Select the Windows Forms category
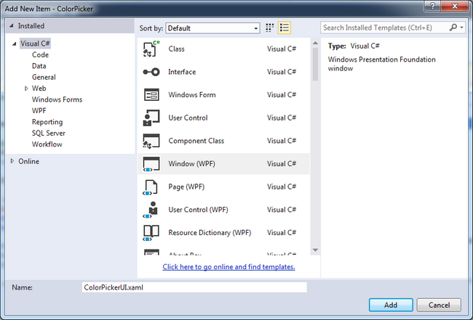Viewport: 473px width, 320px height. coord(57,99)
